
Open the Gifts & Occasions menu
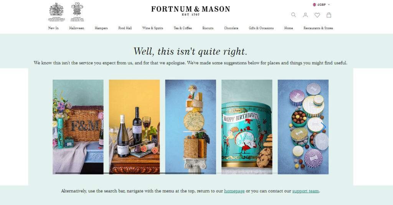(x=261, y=28)
